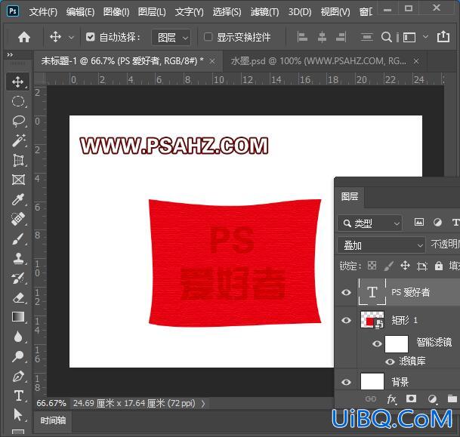The image size is (460, 437).
Task: Click the distribute vertically icon
Action: (x=366, y=37)
